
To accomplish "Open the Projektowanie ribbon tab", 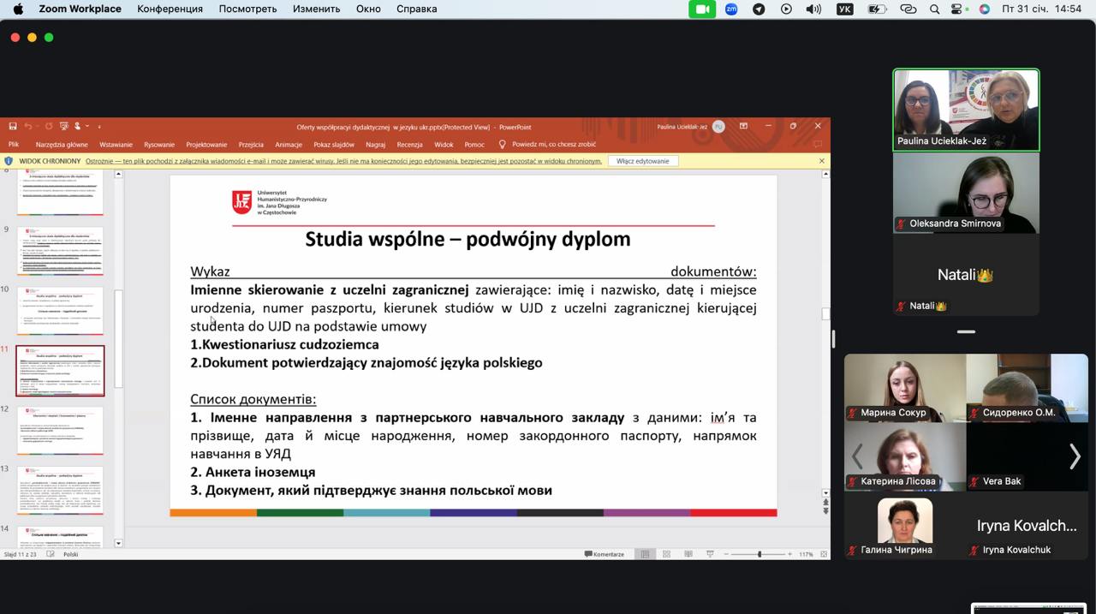I will click(206, 145).
